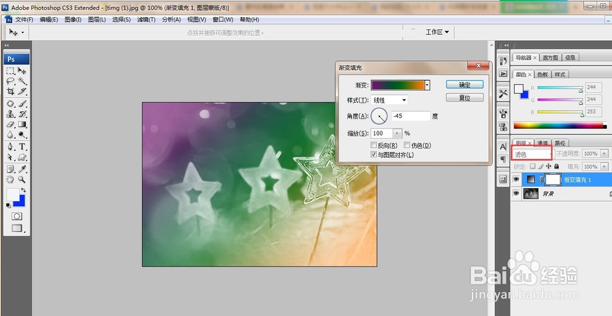Toggle lock image pixels brush icon
Screen dimensions: 612x316
[x=540, y=166]
